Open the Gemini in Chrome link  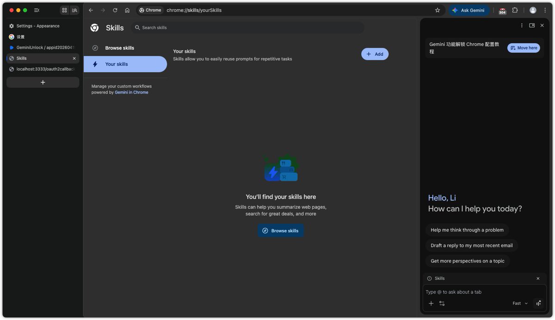point(131,92)
